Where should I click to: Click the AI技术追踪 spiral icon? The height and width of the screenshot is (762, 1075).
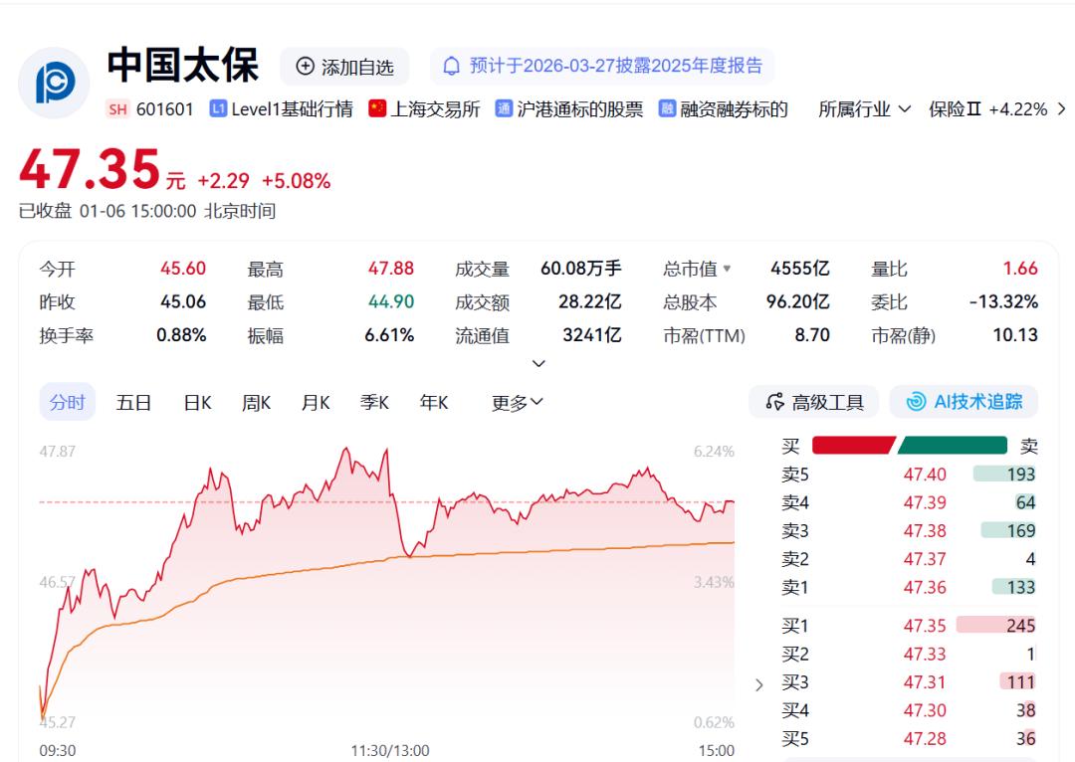(914, 402)
